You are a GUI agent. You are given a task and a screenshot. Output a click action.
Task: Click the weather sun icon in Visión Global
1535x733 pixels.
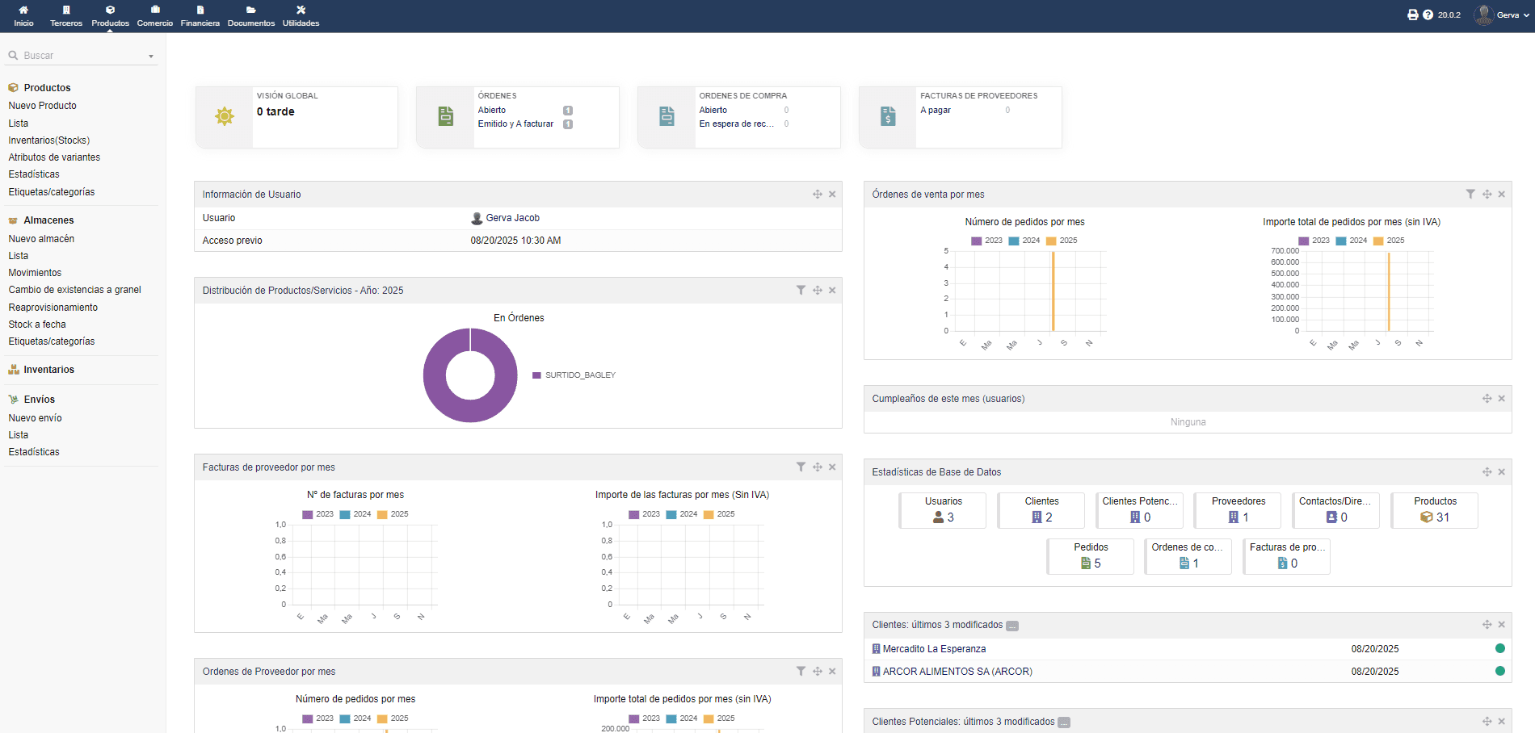pyautogui.click(x=225, y=116)
